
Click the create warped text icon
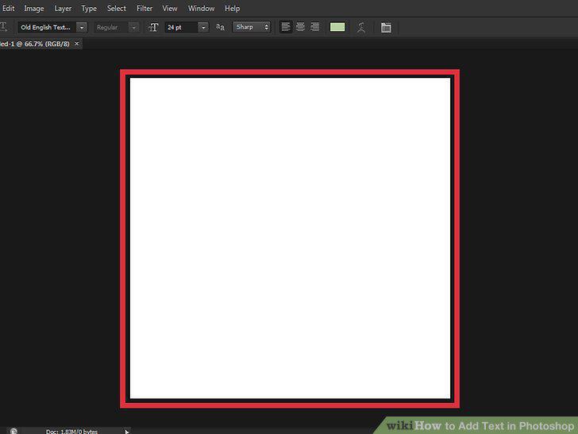[x=361, y=27]
